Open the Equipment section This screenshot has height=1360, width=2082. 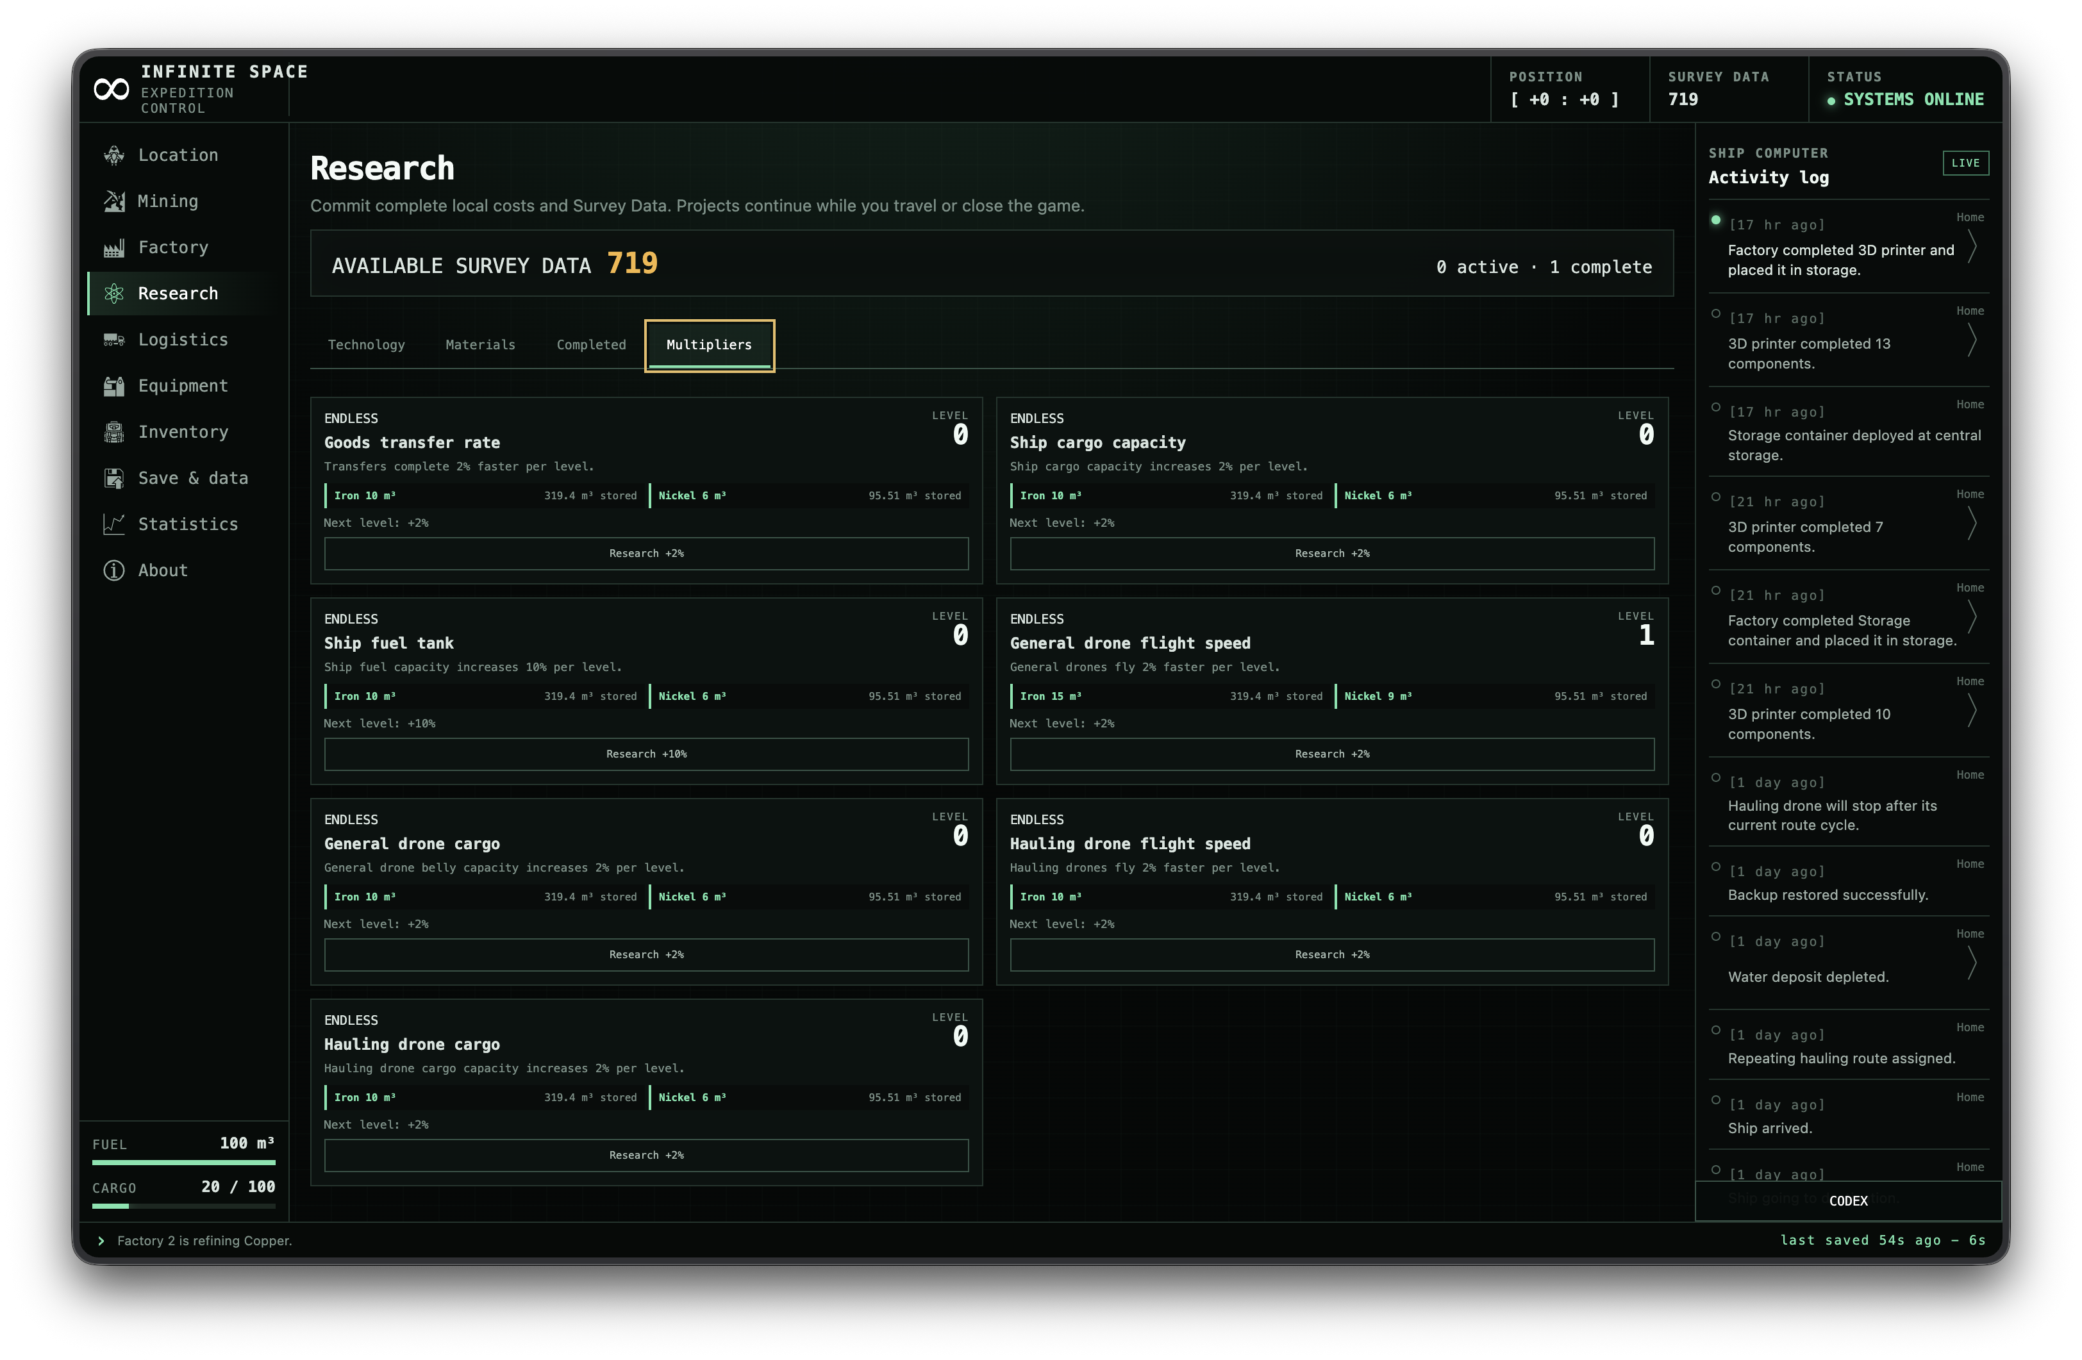pos(184,386)
